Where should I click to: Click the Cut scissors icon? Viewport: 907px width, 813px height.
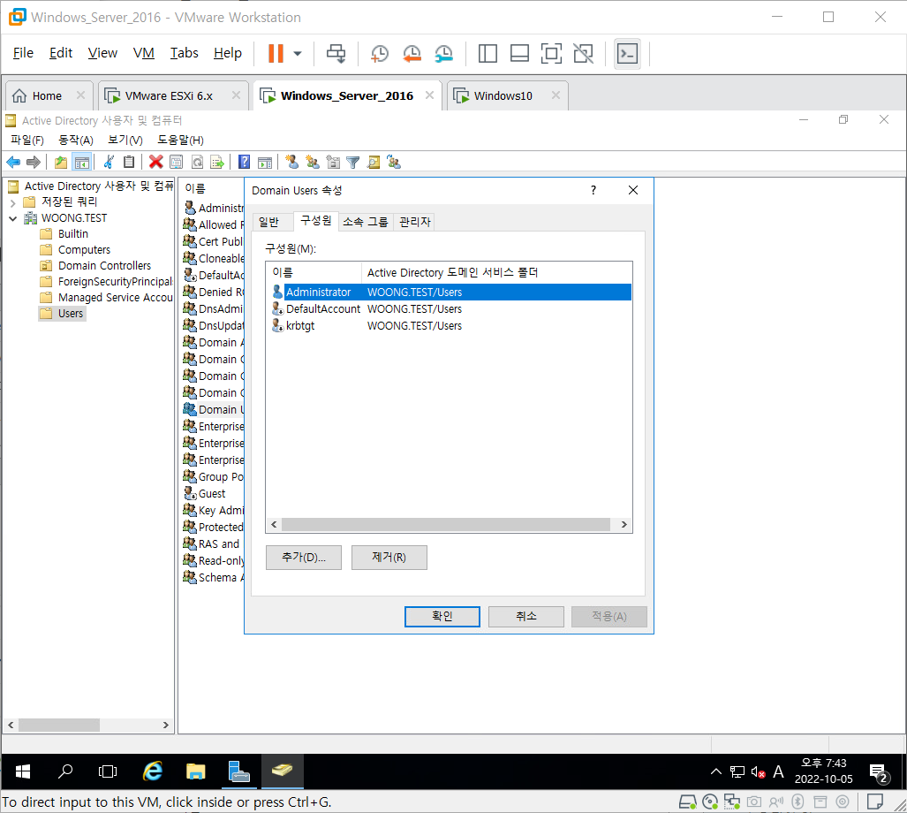[108, 163]
